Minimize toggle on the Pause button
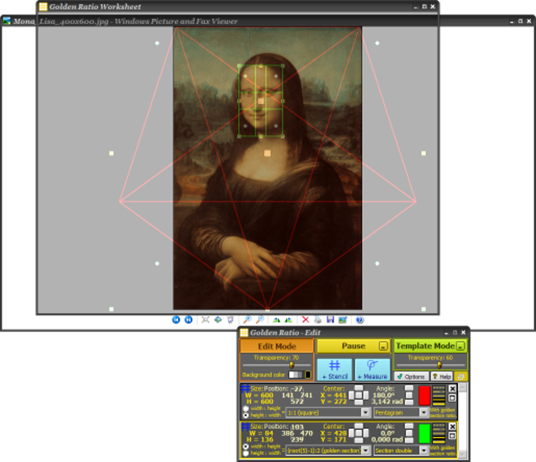 384,346
